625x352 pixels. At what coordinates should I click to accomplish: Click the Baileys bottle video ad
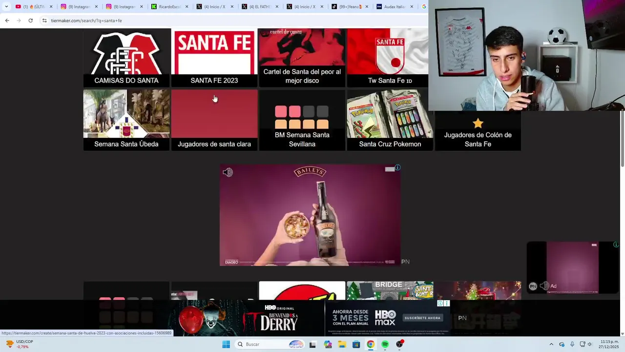pos(310,215)
